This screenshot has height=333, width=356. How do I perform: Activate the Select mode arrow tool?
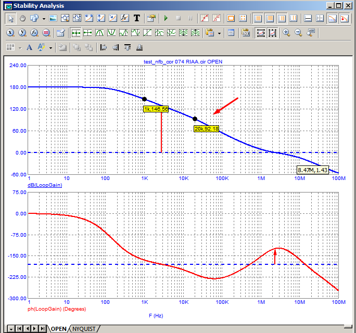[10, 18]
